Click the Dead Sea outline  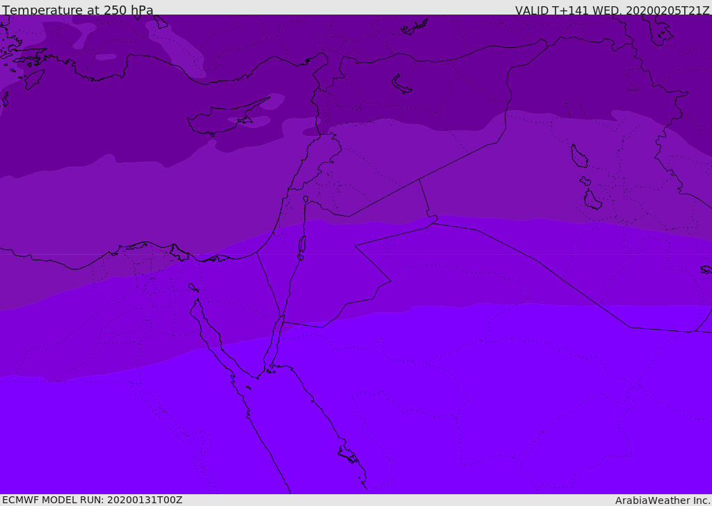[302, 247]
